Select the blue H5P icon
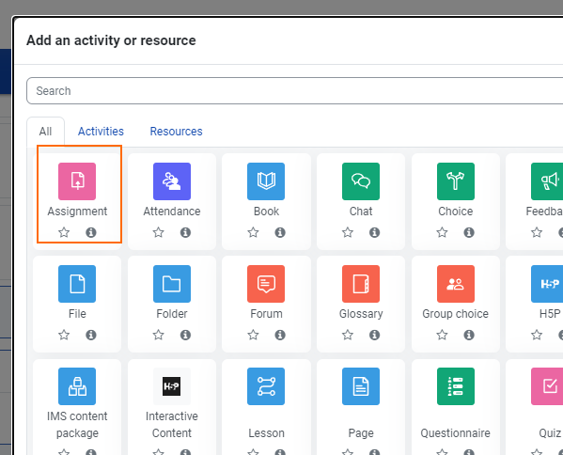 tap(547, 284)
